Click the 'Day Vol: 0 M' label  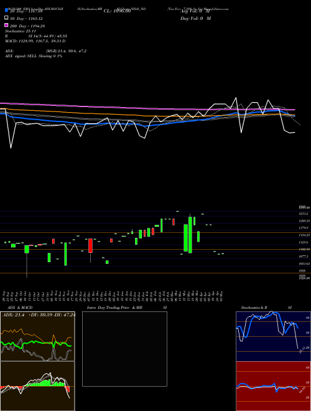[x=195, y=18]
